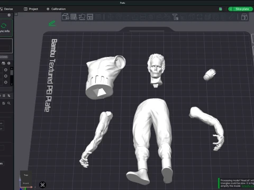Open the Slice plate dropdown arrow
The height and width of the screenshot is (190, 254).
tap(231, 9)
